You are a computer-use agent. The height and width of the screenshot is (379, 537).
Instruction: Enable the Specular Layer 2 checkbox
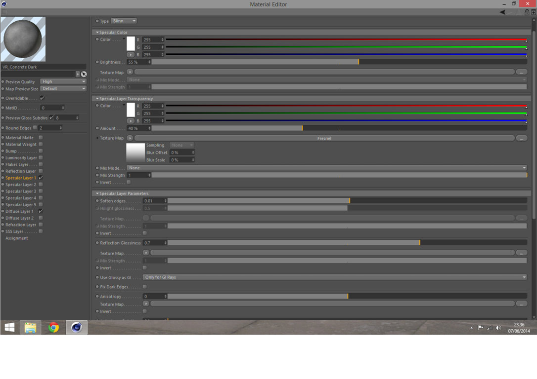tap(41, 184)
